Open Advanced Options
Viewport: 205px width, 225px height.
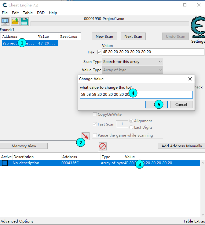pyautogui.click(x=17, y=221)
